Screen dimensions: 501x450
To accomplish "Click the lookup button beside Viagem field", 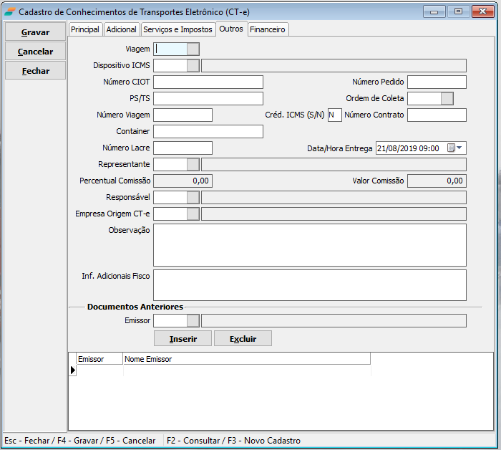I will pyautogui.click(x=193, y=49).
